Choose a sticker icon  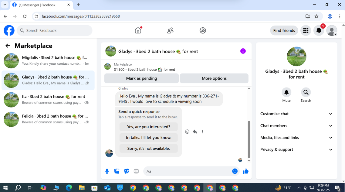click(127, 171)
